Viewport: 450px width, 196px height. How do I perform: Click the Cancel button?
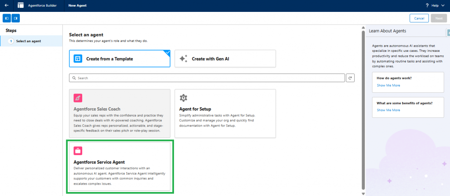419,18
